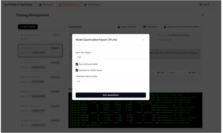The image size is (223, 133).
Task: Uncheck Use int8 quantization
Action: click(x=77, y=64)
